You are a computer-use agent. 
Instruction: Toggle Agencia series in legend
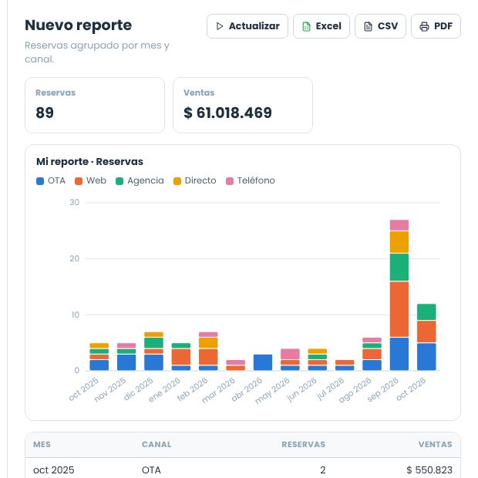point(140,180)
